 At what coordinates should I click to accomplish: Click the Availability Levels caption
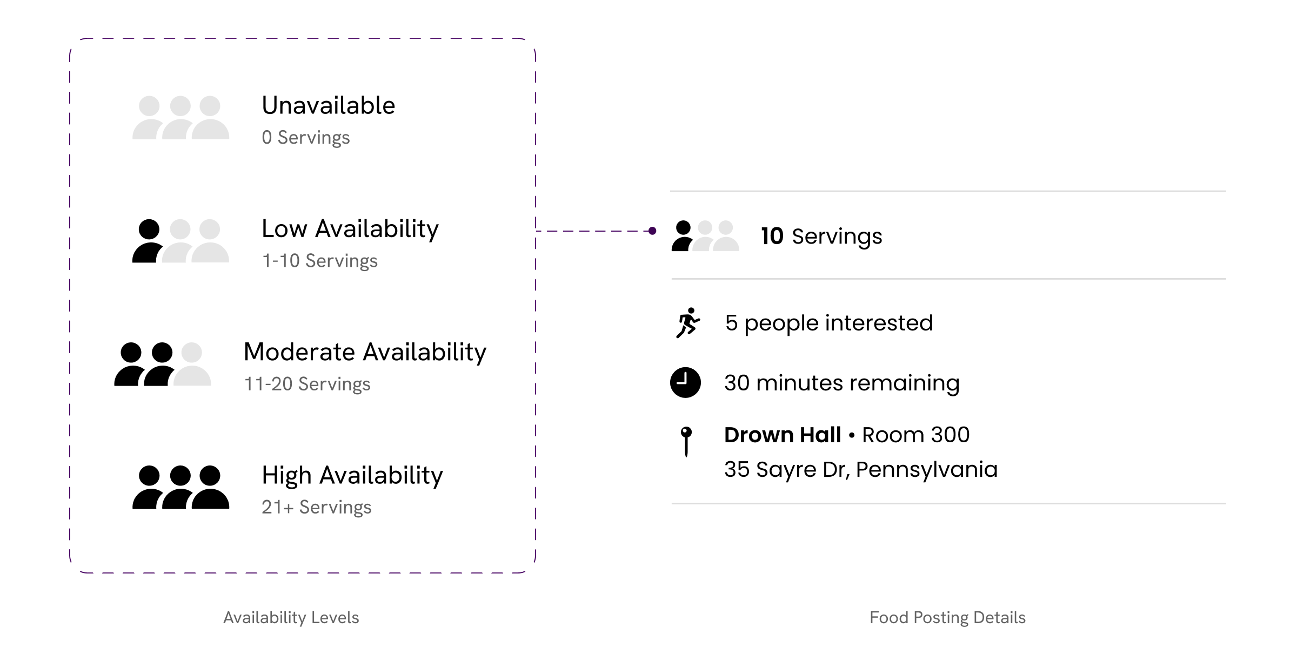click(291, 617)
